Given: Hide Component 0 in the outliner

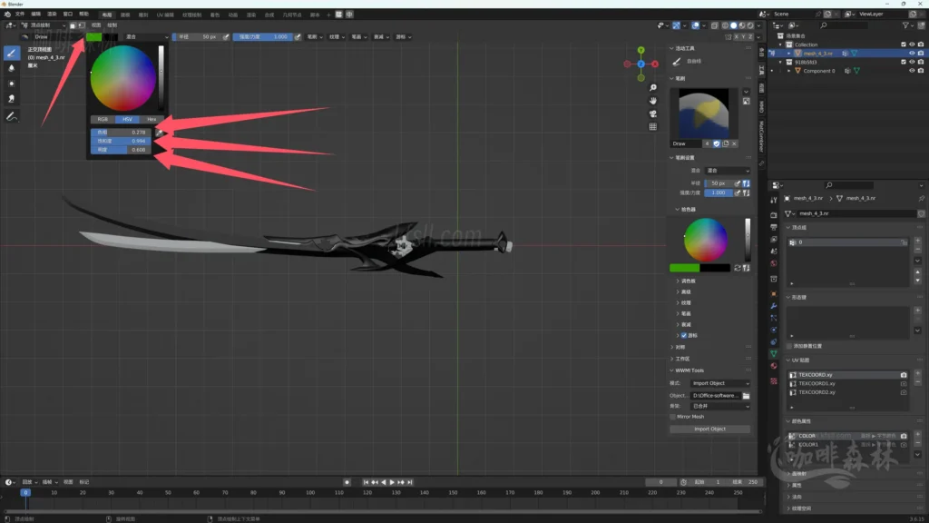Looking at the screenshot, I should 912,71.
